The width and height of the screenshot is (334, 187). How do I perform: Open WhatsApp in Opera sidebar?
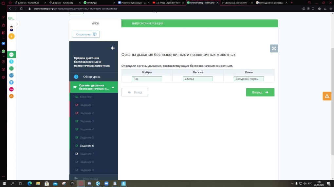(3, 51)
